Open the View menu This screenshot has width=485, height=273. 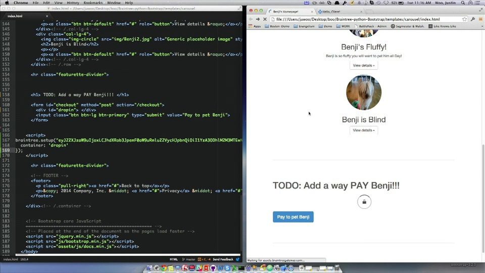[58, 3]
